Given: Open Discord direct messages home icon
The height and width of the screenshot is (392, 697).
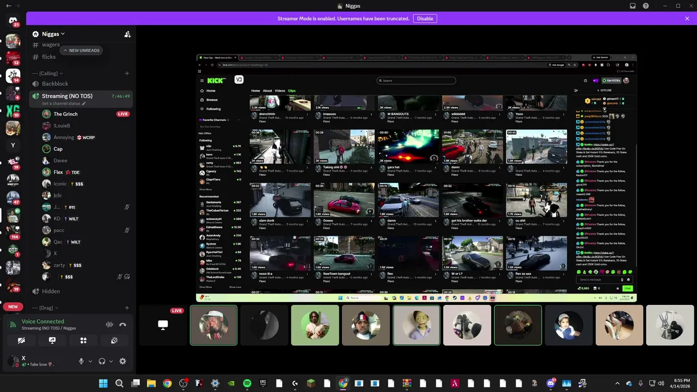Looking at the screenshot, I should pos(13,21).
